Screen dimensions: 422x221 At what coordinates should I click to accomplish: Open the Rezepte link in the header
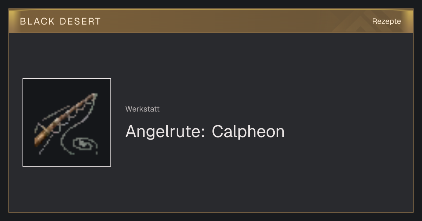click(386, 21)
